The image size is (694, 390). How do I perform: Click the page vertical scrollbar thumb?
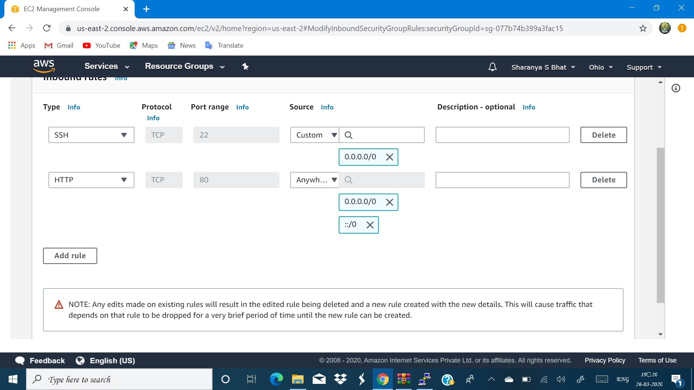pos(660,225)
